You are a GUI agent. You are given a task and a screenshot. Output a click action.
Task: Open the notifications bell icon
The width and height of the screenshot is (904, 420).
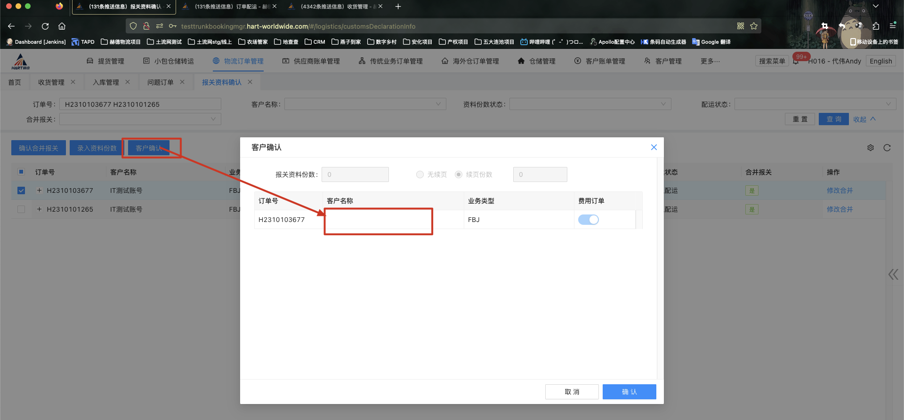(x=796, y=62)
